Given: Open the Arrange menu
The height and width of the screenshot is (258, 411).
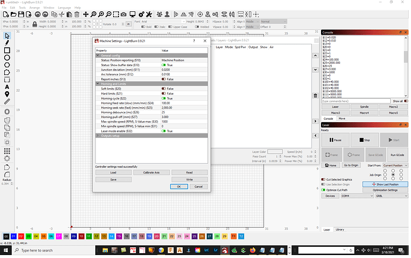Looking at the screenshot, I should (35, 8).
